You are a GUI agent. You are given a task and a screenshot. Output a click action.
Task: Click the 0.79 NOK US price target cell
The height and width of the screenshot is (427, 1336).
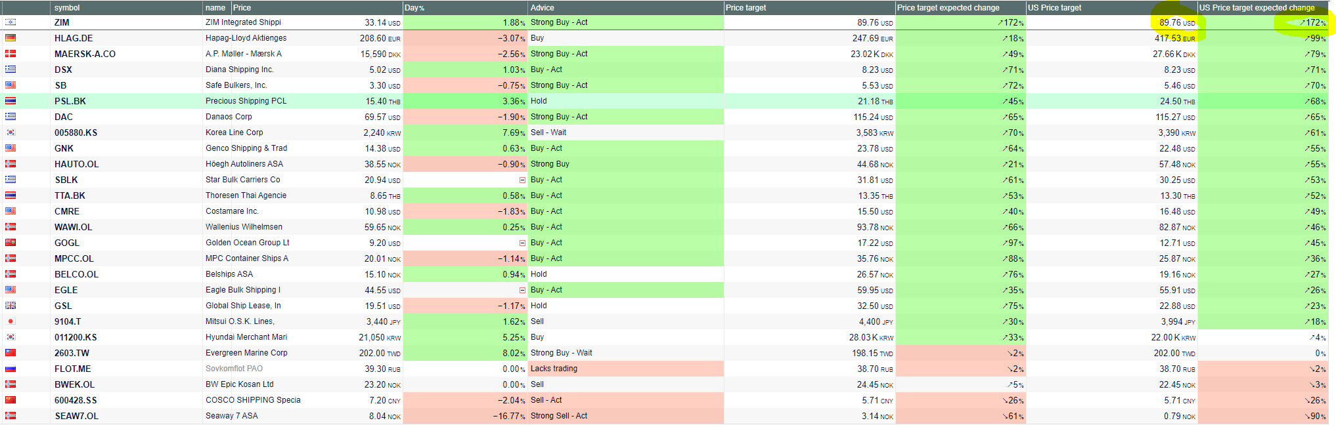tap(1111, 416)
